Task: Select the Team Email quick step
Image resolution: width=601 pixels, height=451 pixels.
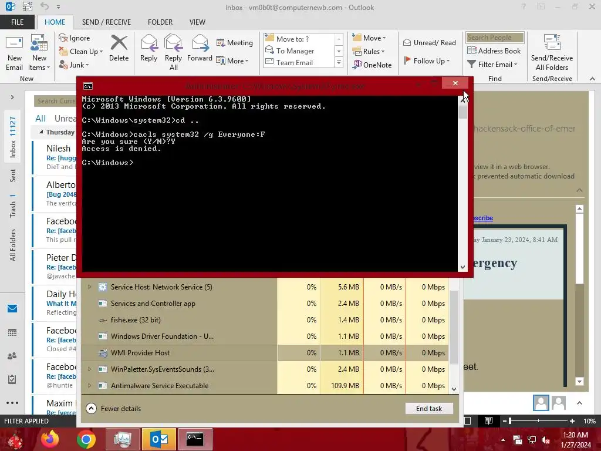Action: point(300,62)
